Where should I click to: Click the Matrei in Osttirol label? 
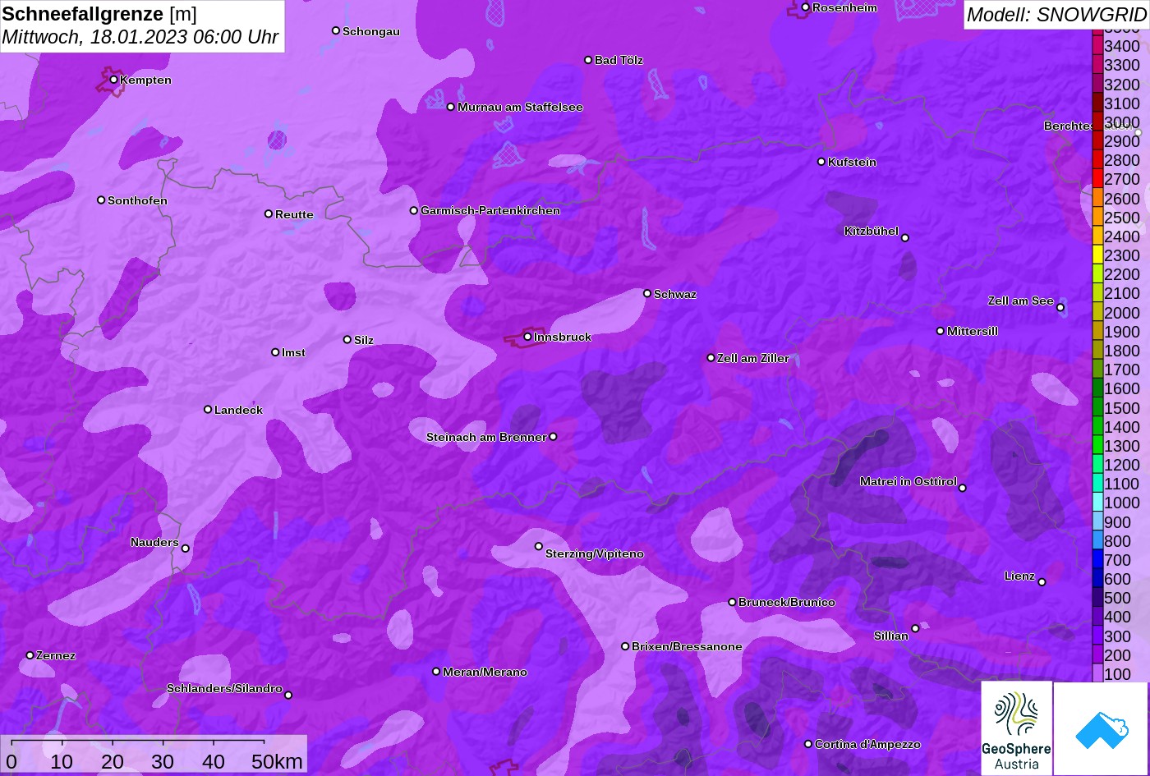(908, 481)
